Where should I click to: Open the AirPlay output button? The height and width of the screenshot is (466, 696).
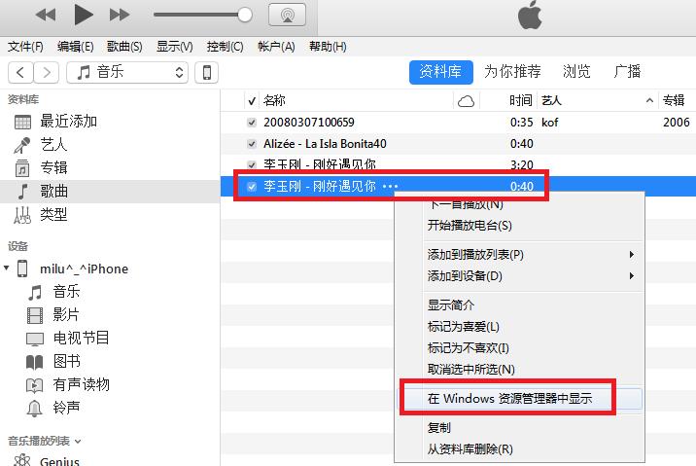click(287, 15)
